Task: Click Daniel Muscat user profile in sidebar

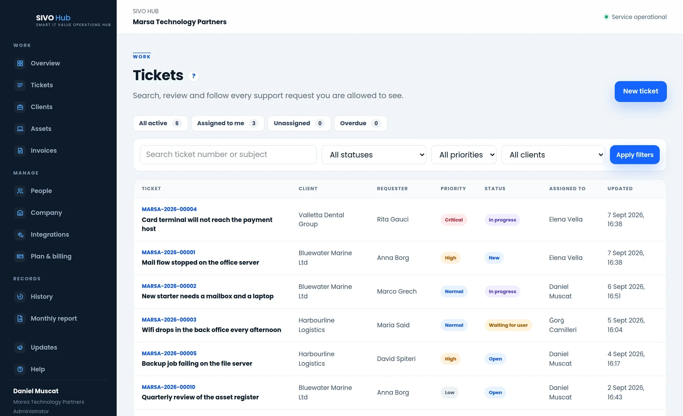Action: click(49, 400)
